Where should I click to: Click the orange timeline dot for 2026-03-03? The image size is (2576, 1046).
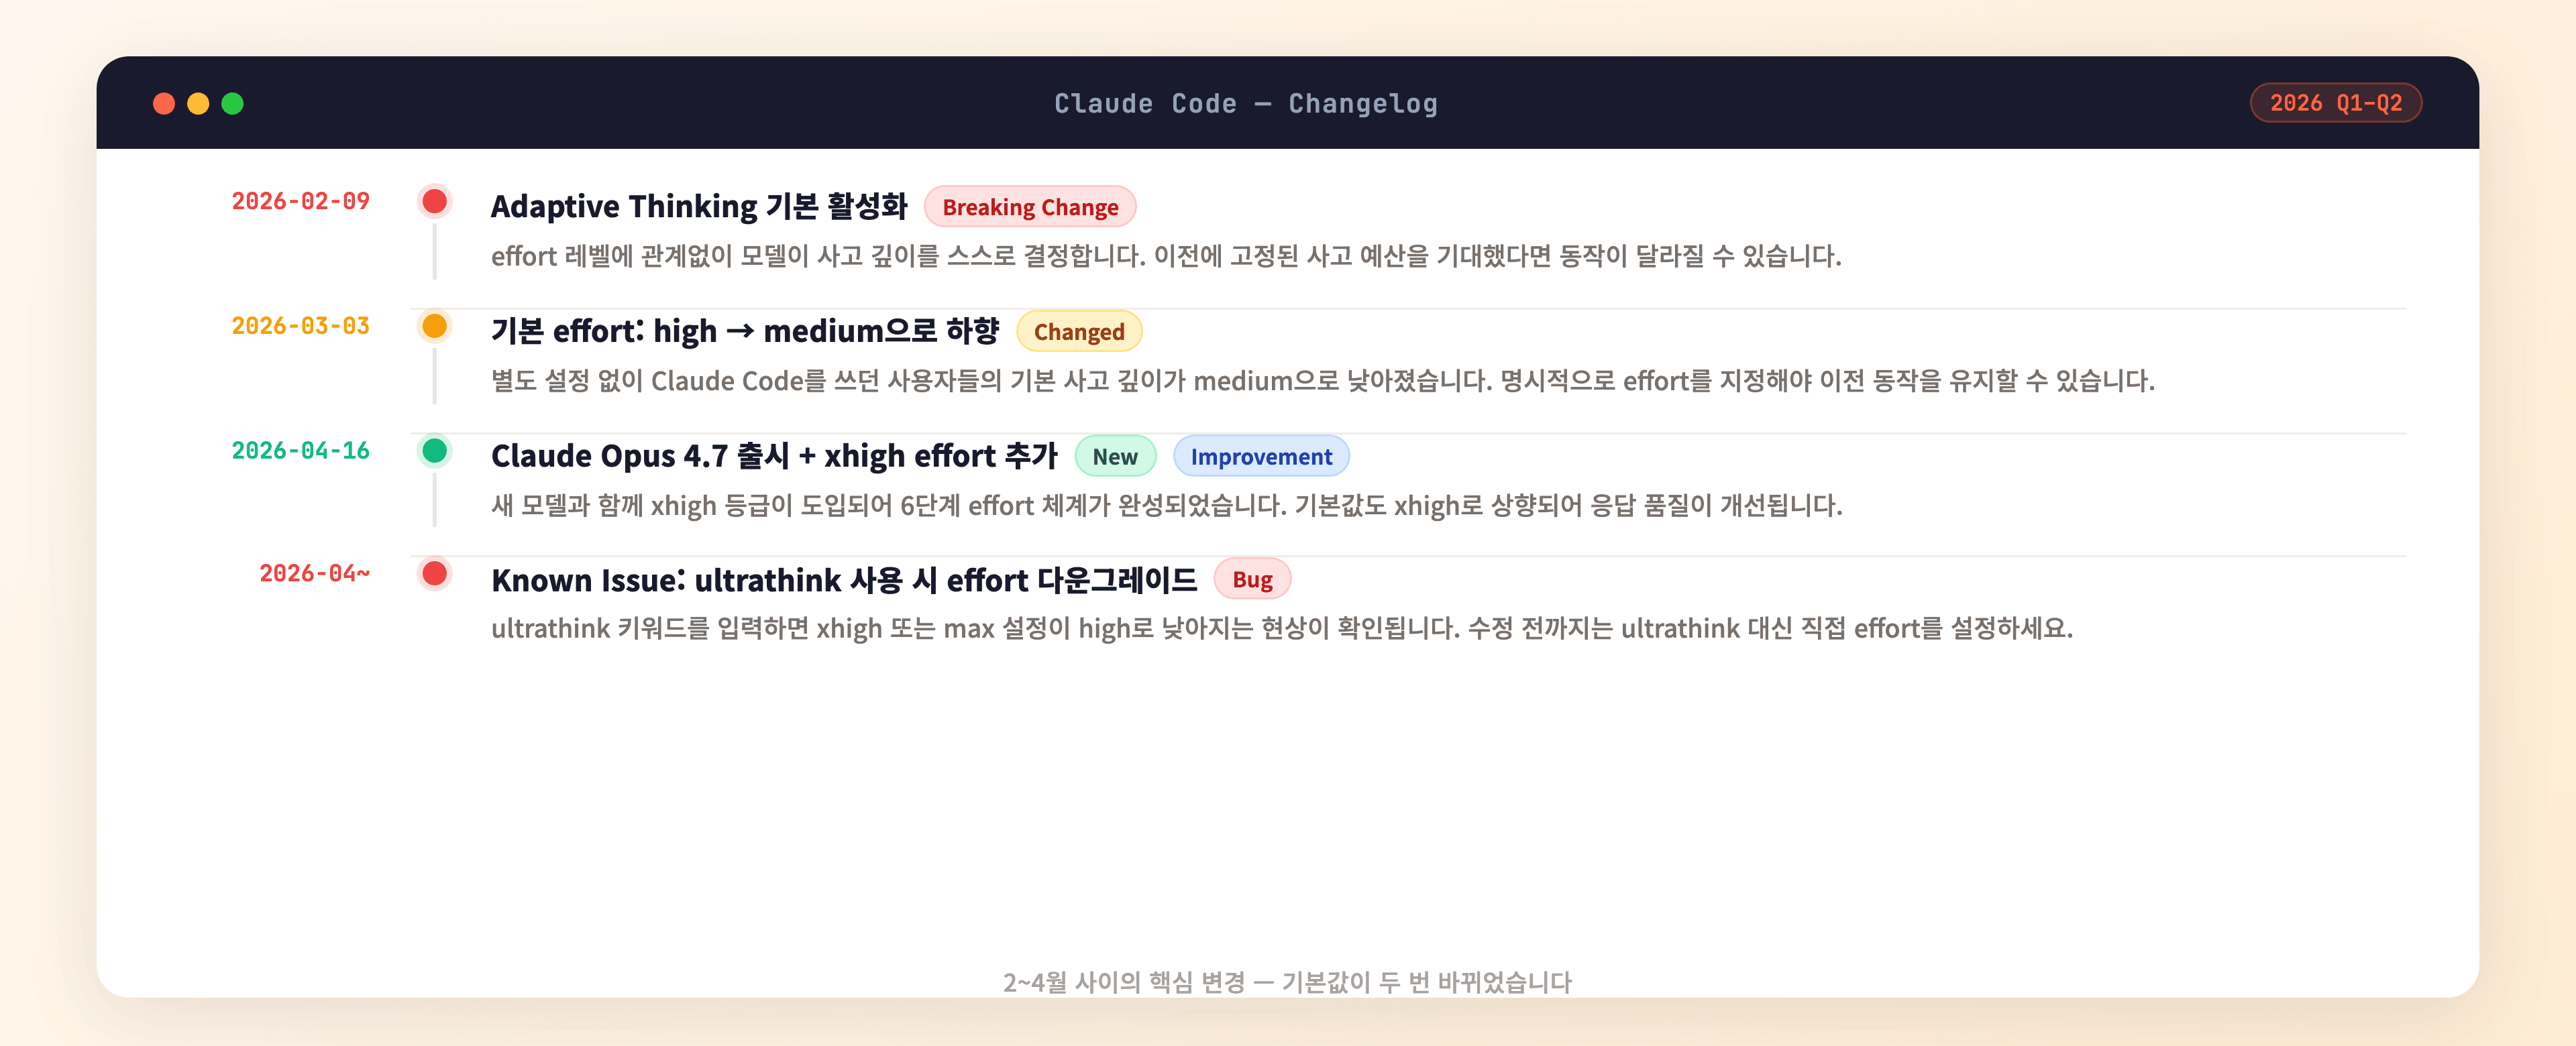click(x=434, y=326)
